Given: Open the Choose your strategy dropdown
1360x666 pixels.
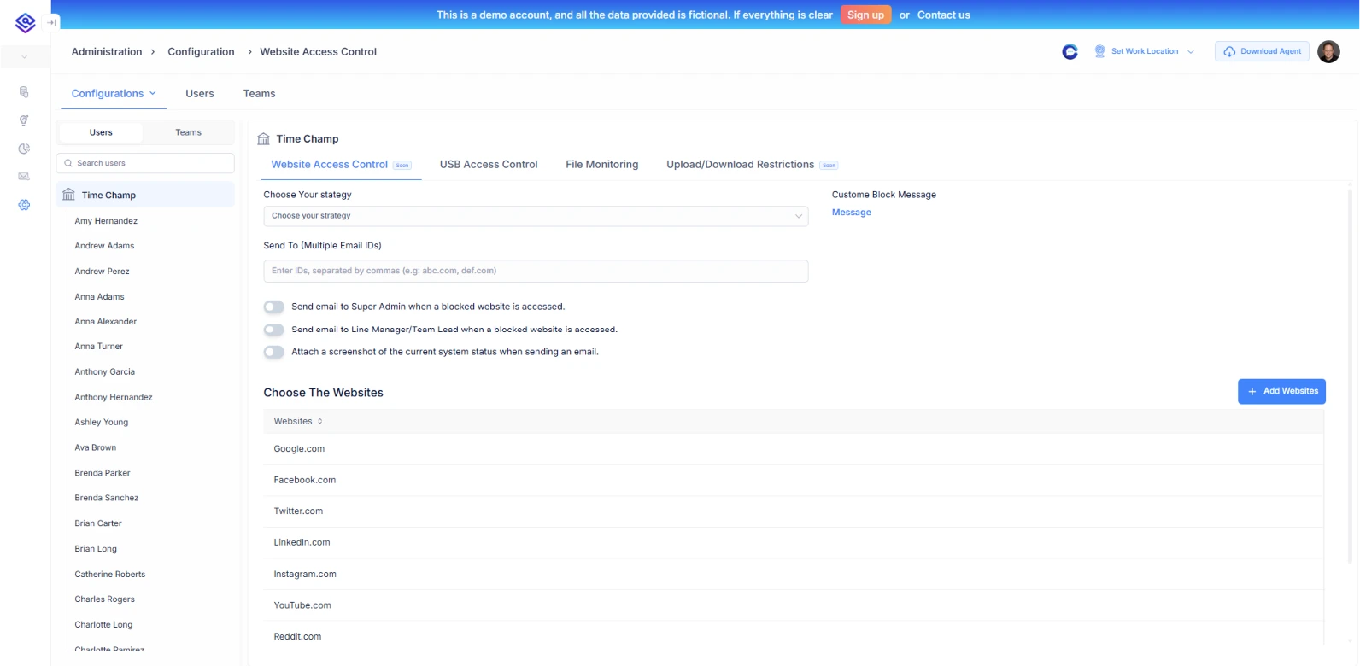Looking at the screenshot, I should coord(536,216).
